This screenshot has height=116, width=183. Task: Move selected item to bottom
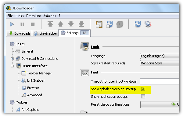(x=81, y=24)
